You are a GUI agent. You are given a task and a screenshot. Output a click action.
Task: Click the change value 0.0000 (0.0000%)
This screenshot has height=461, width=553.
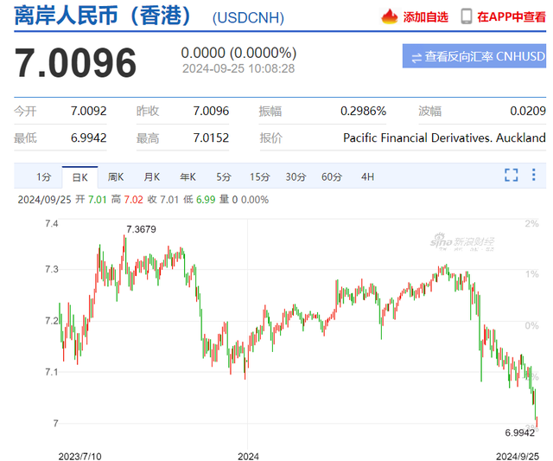(x=238, y=53)
